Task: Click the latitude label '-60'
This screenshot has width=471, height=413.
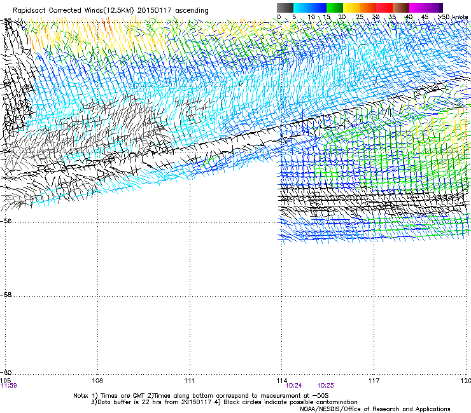Action: tap(6, 372)
